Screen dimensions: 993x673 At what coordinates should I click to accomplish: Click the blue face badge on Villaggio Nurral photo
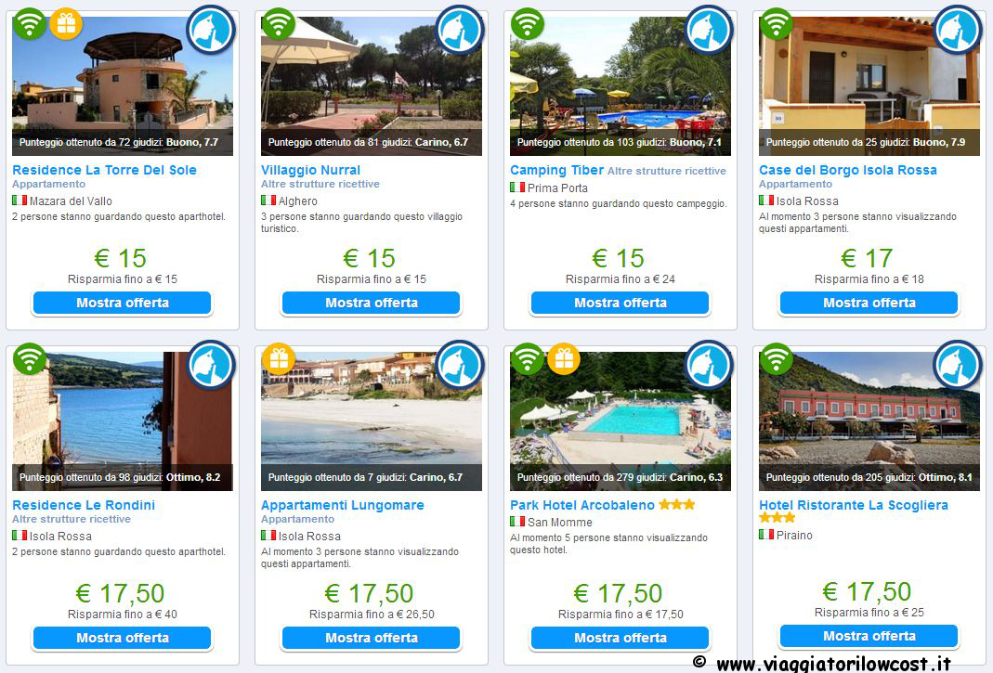pyautogui.click(x=460, y=29)
